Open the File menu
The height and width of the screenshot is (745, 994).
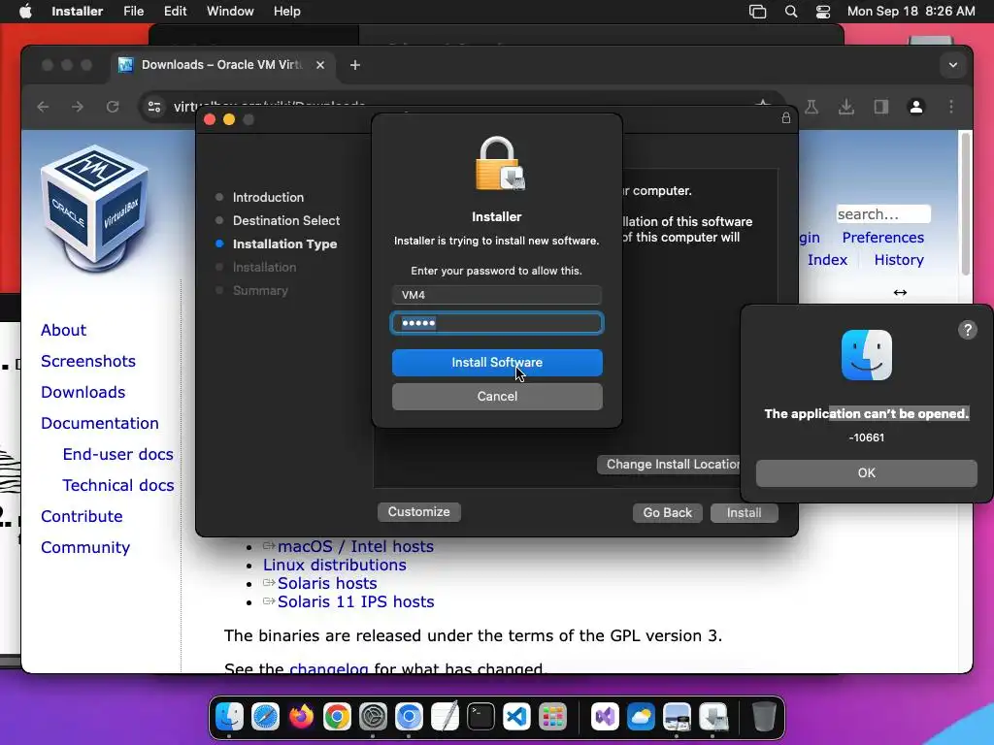click(x=133, y=12)
